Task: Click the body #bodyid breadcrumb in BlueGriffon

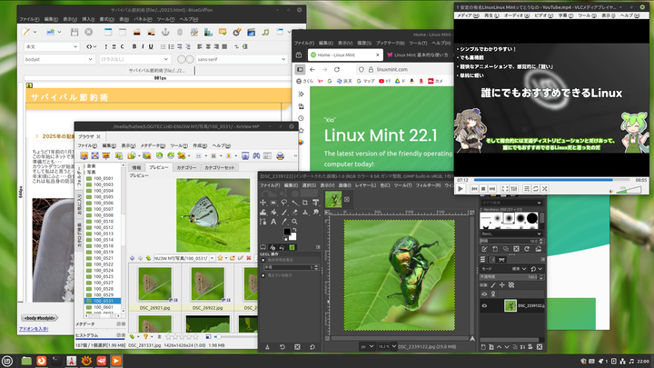Action: coord(39,318)
